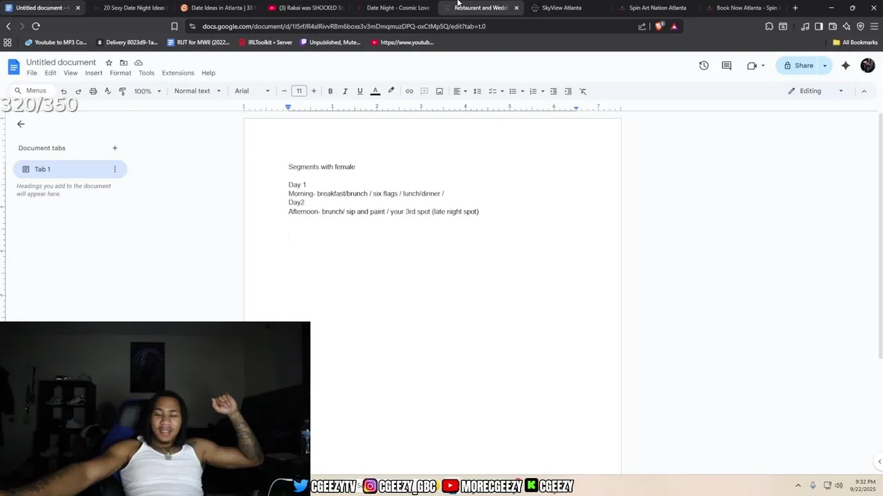
Task: Run spelling and grammar check icon
Action: tap(108, 91)
